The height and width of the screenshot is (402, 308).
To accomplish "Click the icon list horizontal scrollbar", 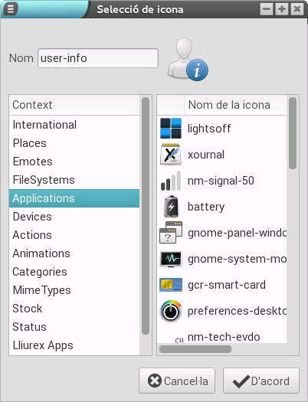I will point(195,349).
